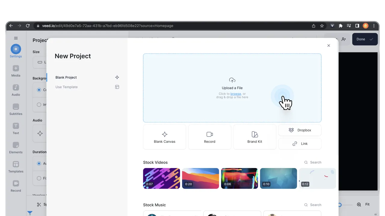
Task: Toggle the browser side panel icon
Action: [x=357, y=26]
